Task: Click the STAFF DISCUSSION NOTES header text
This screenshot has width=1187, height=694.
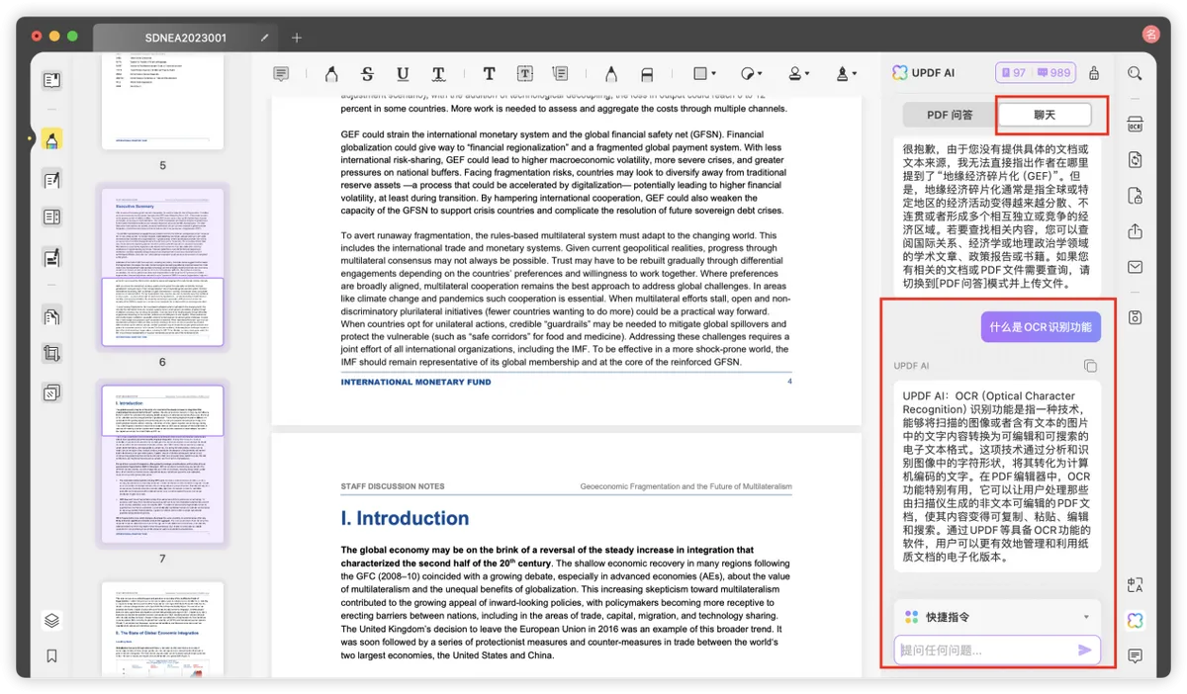Action: pos(393,486)
